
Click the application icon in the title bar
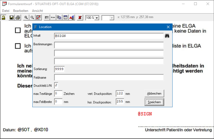(x=4, y=4)
